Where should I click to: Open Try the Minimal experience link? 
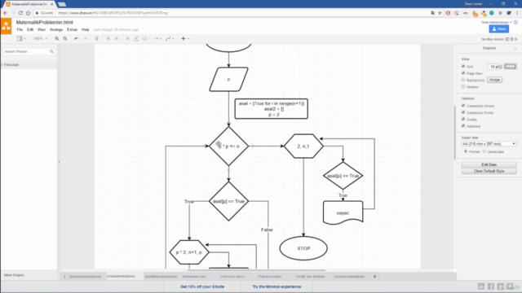click(276, 286)
